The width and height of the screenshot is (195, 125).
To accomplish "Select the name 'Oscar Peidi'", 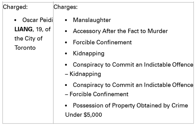I will pyautogui.click(x=38, y=20).
